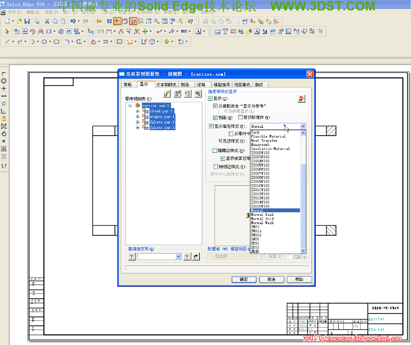The image size is (411, 345).
Task: Click the Fit view icon
Action: pyautogui.click(x=164, y=21)
